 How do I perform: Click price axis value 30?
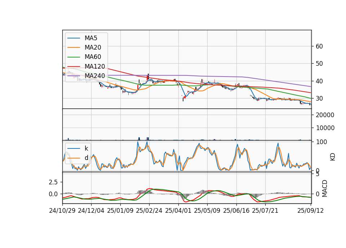[319, 98]
